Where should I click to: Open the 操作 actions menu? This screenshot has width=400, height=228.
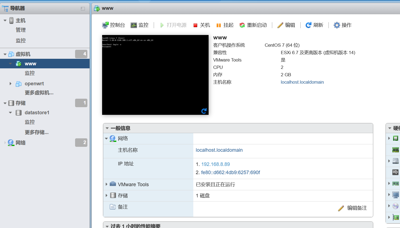tap(342, 25)
